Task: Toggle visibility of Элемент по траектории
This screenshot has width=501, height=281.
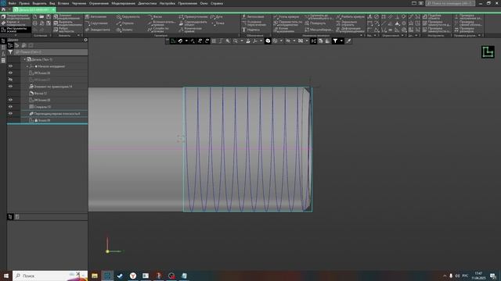Action: tap(10, 87)
